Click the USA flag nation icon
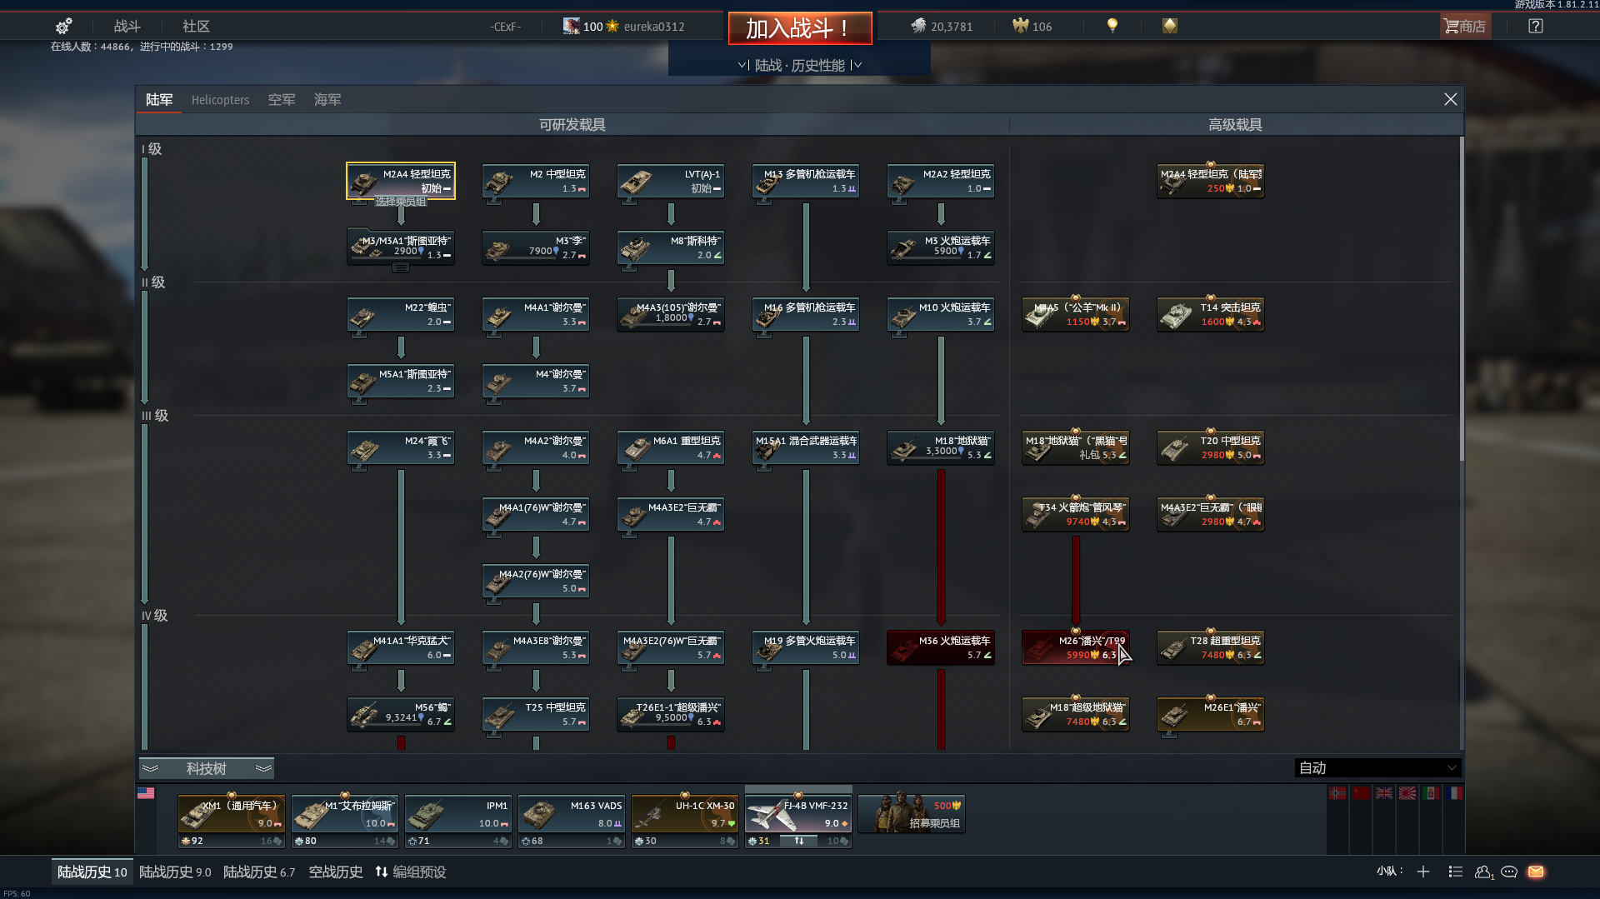 (146, 793)
